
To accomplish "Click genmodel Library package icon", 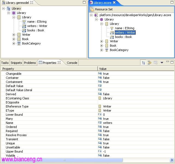I will pos(14,13).
